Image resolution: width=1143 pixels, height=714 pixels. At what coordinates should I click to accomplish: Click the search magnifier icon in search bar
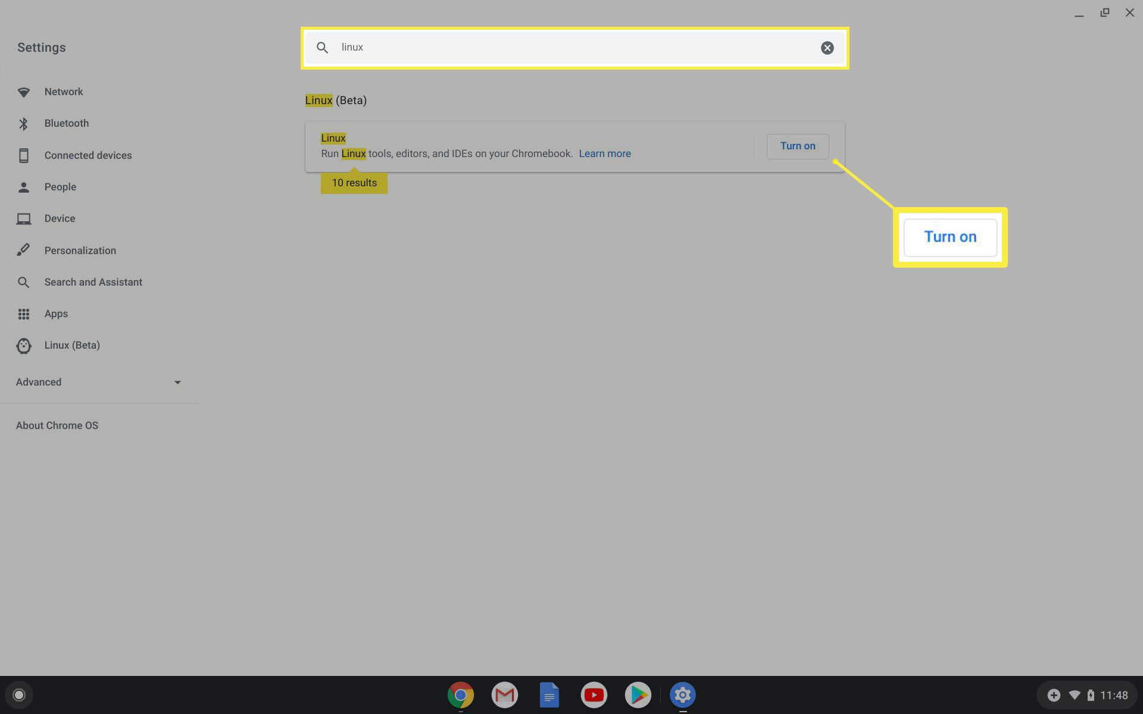pos(322,48)
